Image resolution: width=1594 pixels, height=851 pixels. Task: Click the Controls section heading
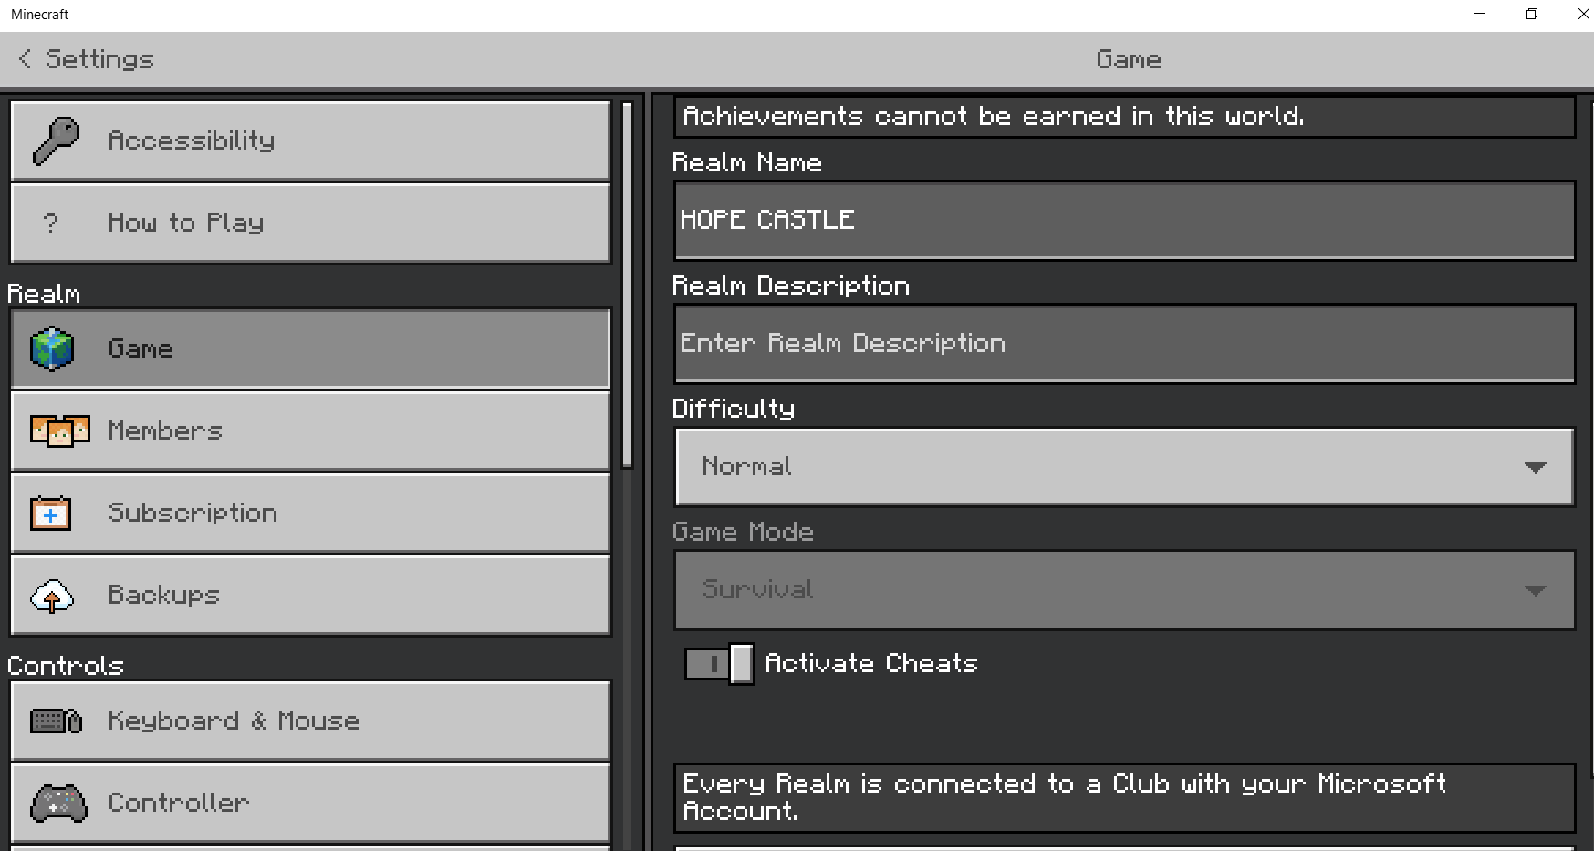(66, 666)
